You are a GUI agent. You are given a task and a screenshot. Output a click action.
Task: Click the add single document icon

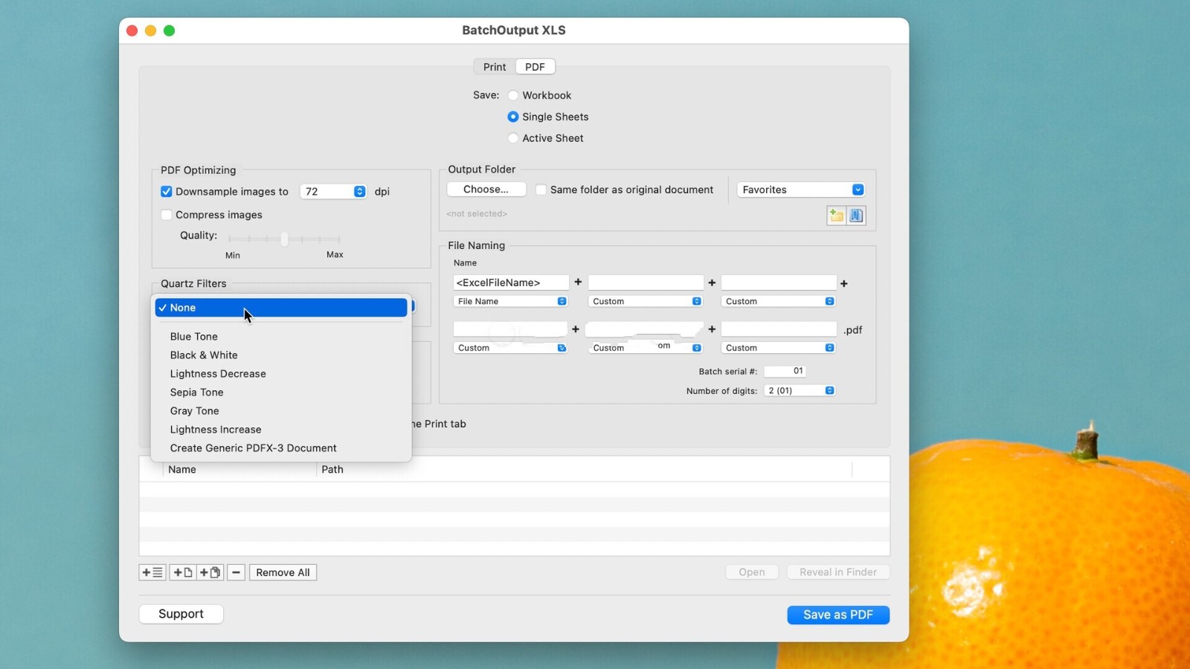[x=182, y=572]
